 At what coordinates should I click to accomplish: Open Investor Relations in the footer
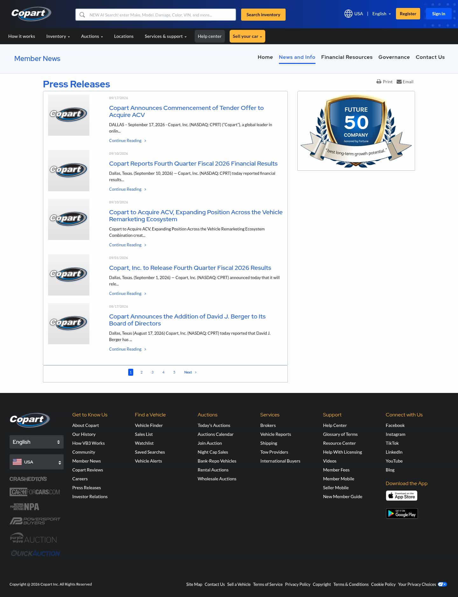pos(90,497)
